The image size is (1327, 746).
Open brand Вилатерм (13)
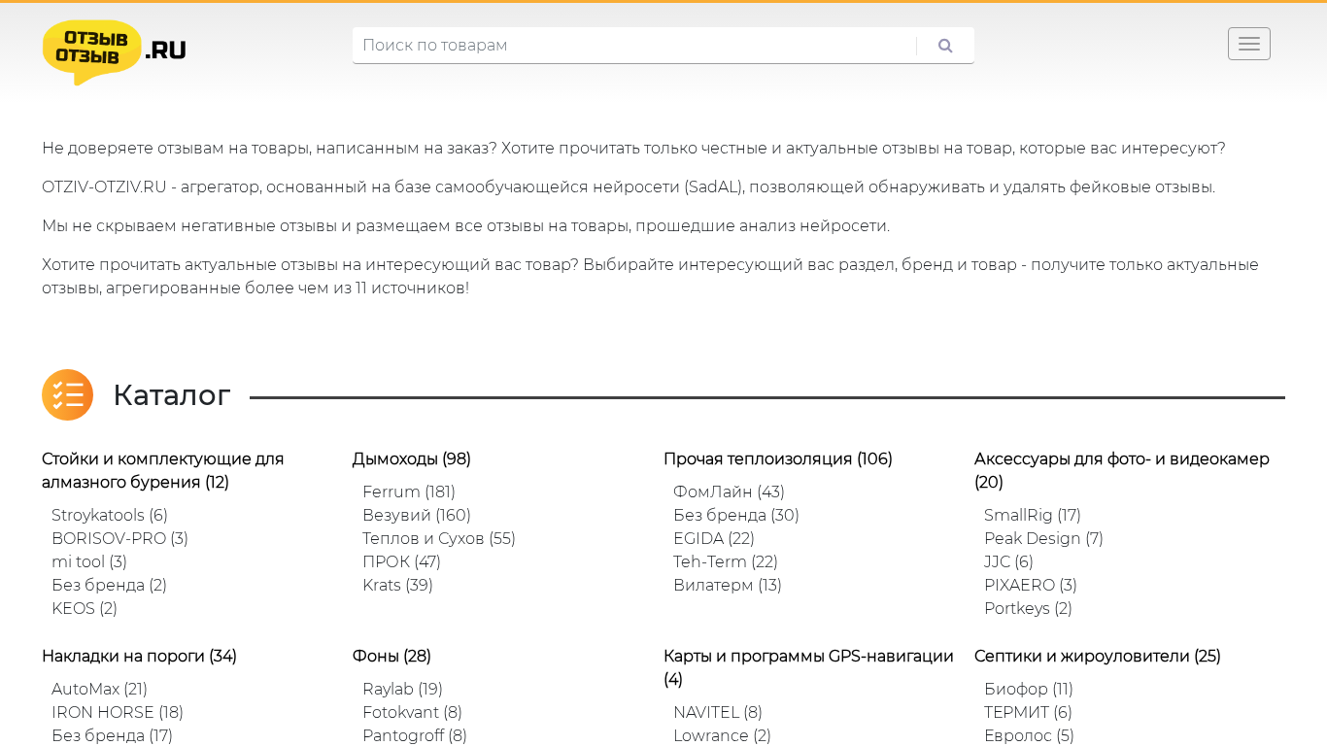[x=728, y=585]
